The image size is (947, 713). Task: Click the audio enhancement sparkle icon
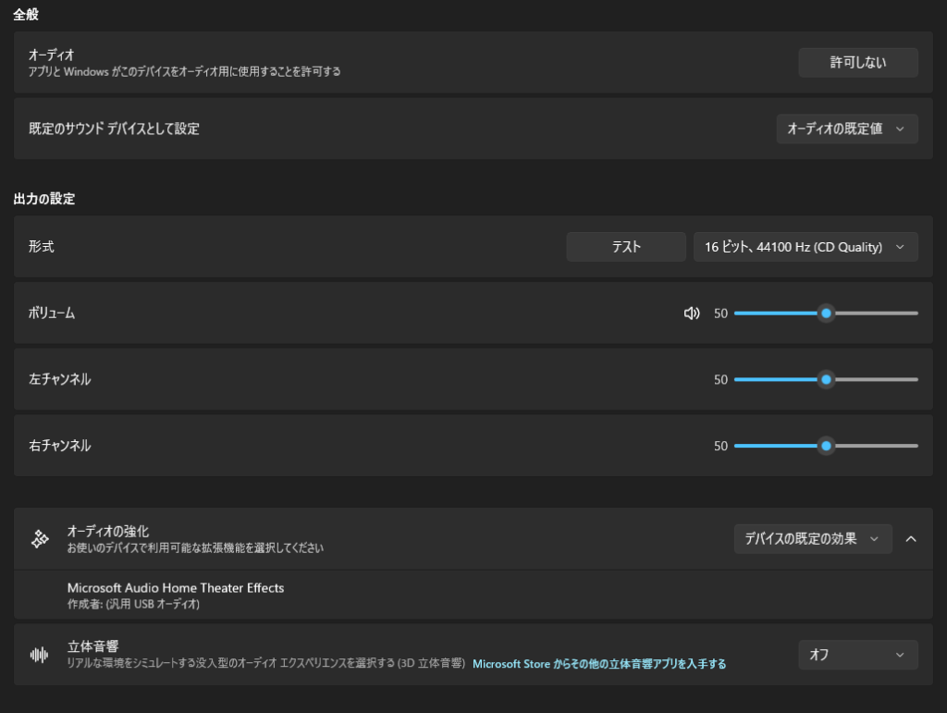40,538
